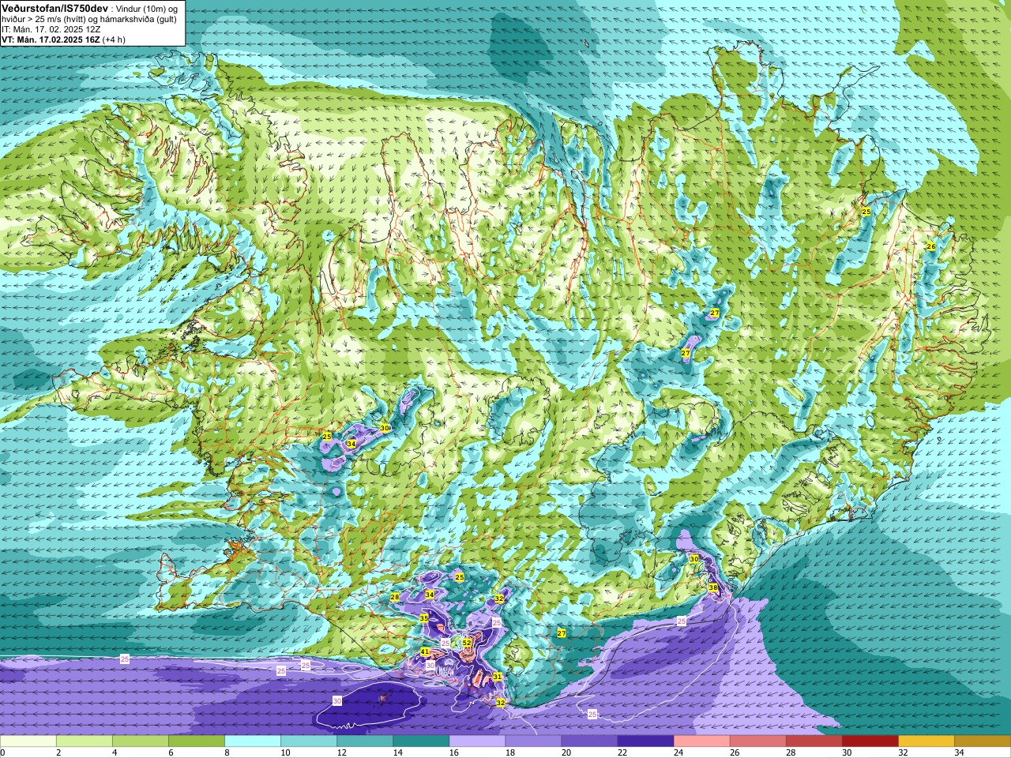Click the 8–10 m/s light cyan legend swatch
Image resolution: width=1011 pixels, height=758 pixels.
click(x=253, y=741)
